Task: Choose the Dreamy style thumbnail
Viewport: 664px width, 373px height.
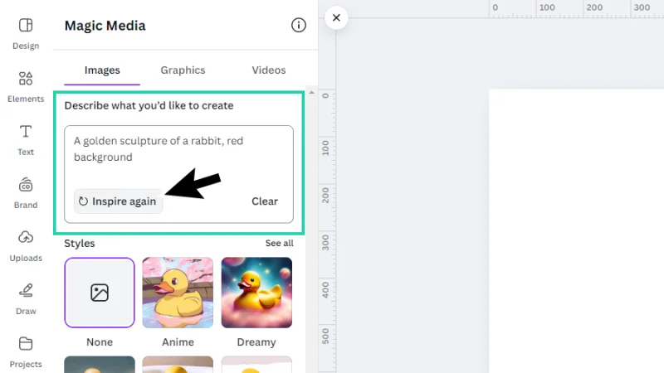Action: [256, 293]
